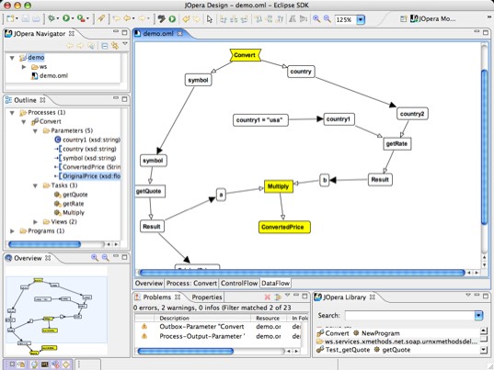Click the green play icon beside Undo

click(172, 19)
